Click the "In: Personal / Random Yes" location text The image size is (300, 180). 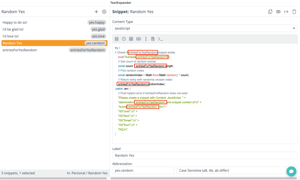pos(87,173)
